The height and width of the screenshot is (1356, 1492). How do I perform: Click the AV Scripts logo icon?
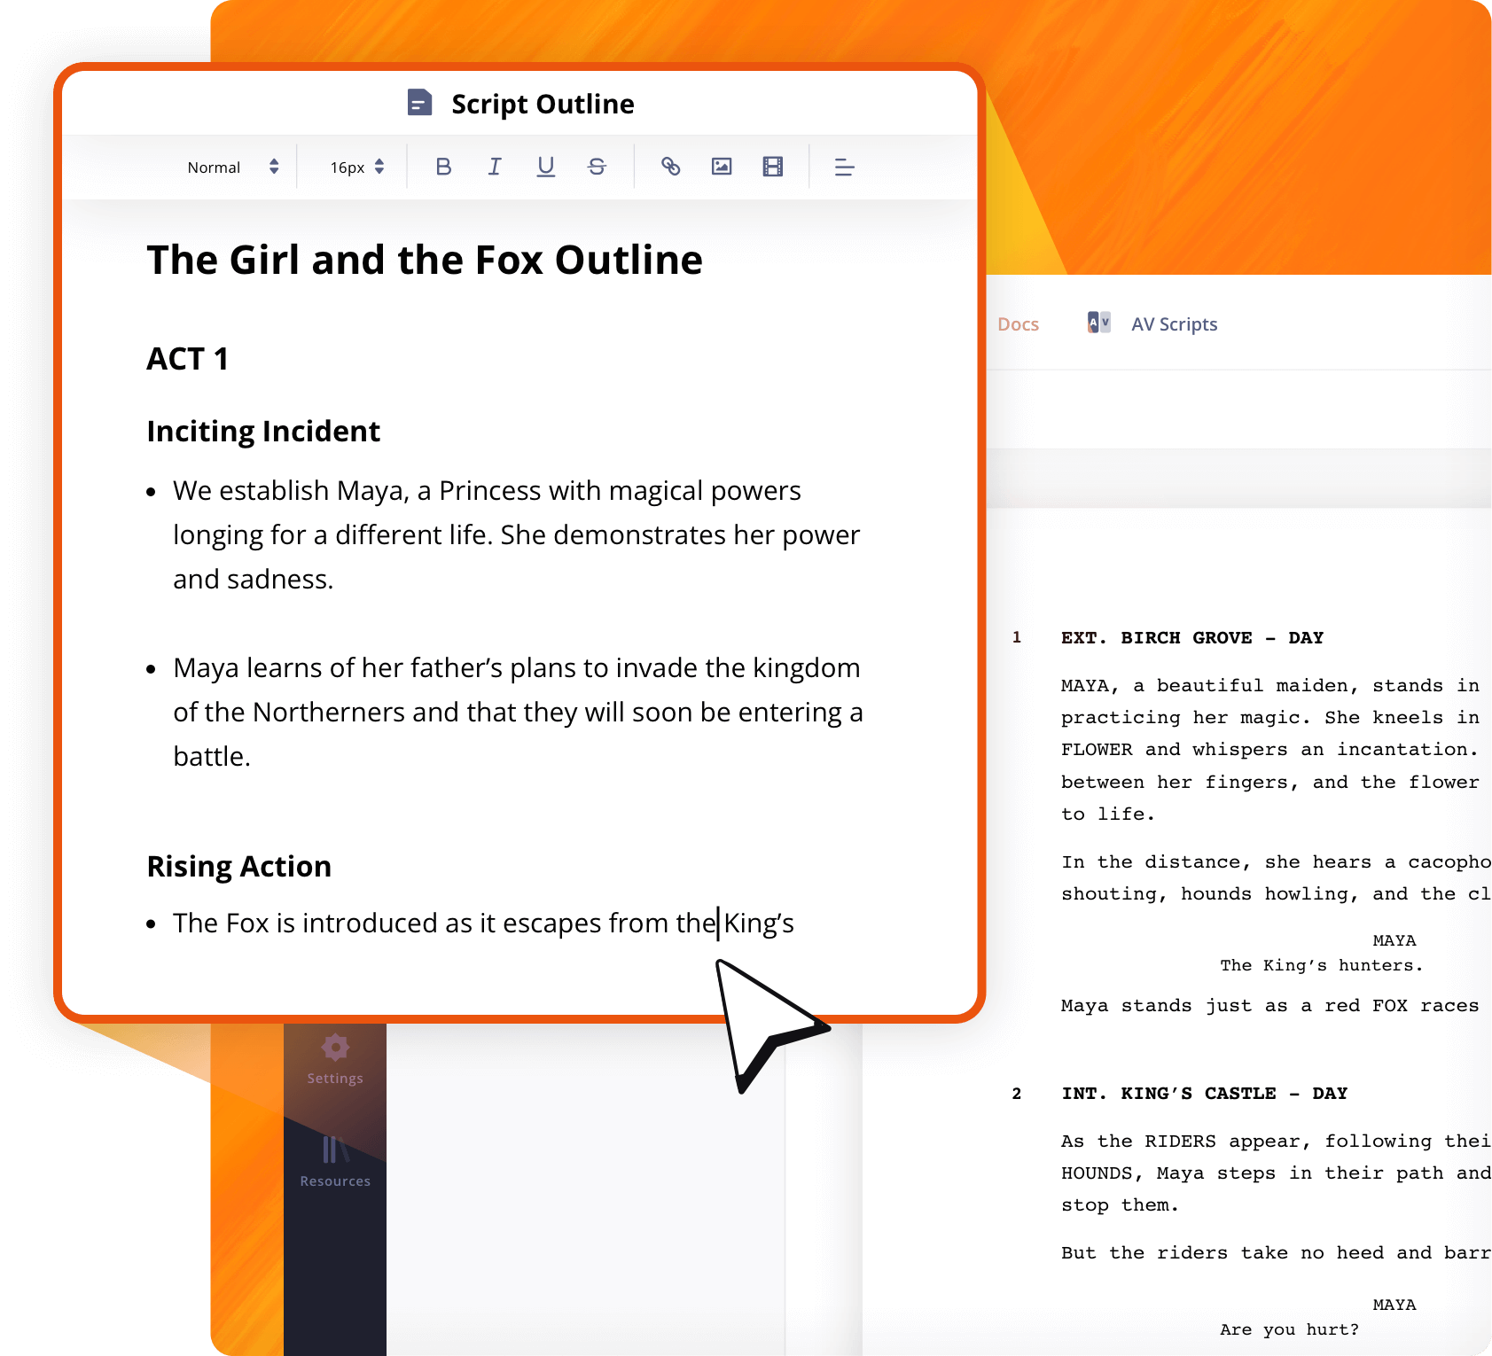(1098, 323)
